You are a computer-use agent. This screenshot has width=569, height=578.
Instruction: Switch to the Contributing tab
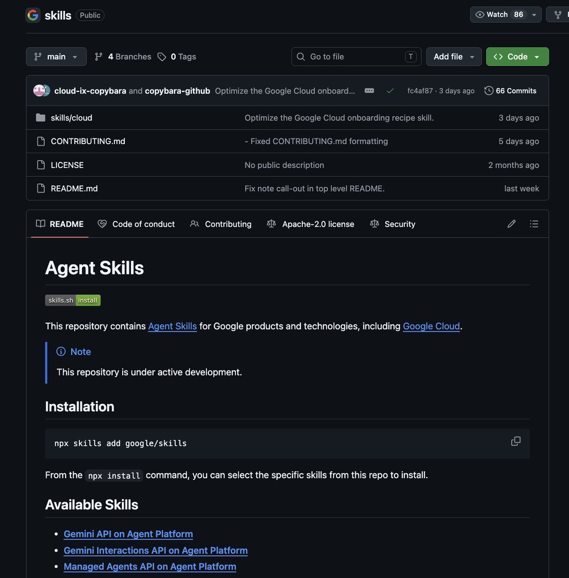coord(221,224)
